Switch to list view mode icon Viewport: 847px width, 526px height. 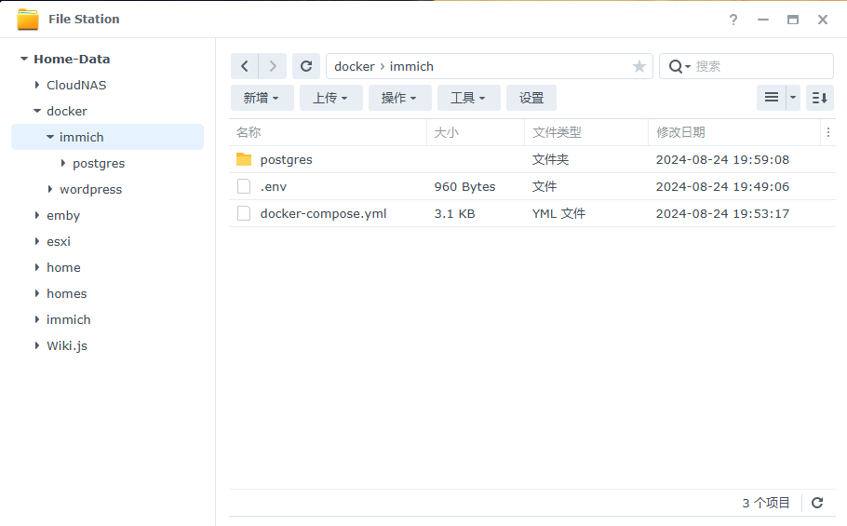[x=771, y=98]
